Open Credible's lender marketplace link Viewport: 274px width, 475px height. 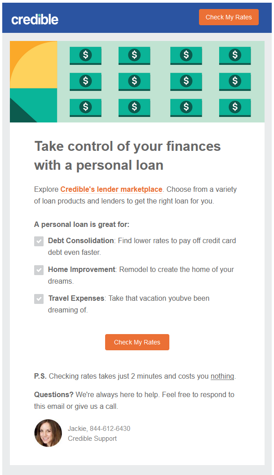click(x=111, y=190)
